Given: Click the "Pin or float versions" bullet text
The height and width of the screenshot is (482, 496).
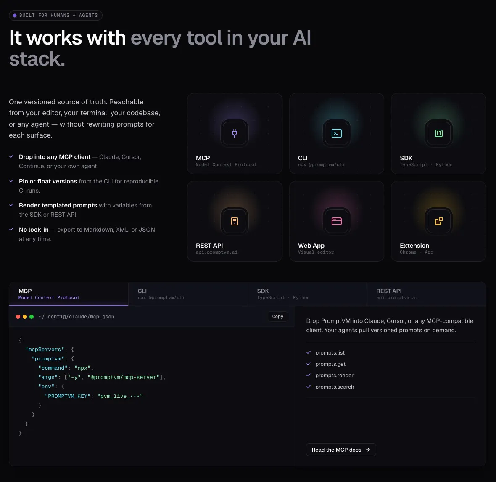Looking at the screenshot, I should pyautogui.click(x=48, y=181).
